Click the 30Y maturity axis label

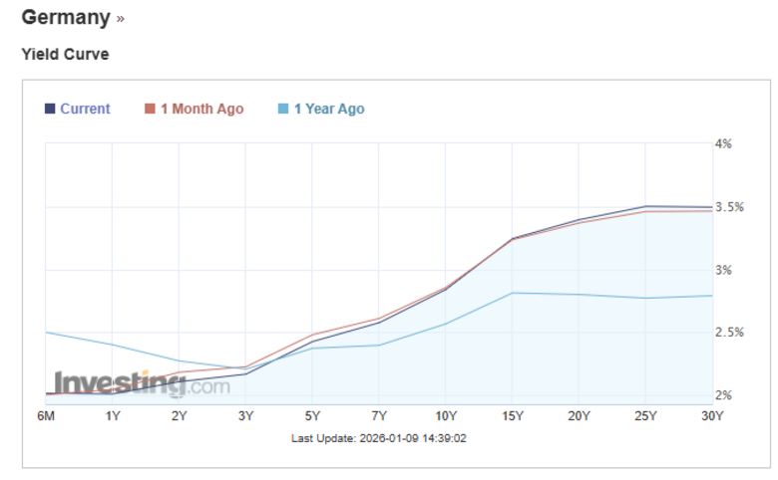[x=711, y=415]
